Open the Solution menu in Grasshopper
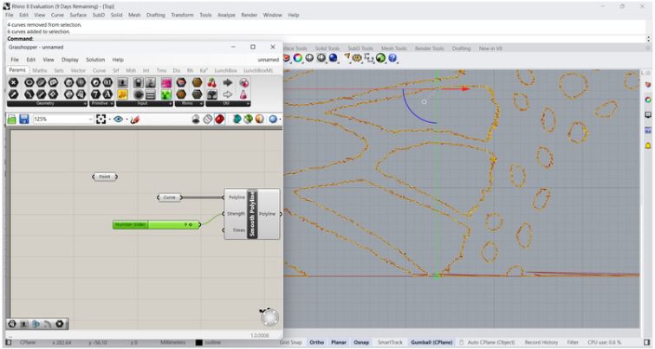 (x=95, y=60)
